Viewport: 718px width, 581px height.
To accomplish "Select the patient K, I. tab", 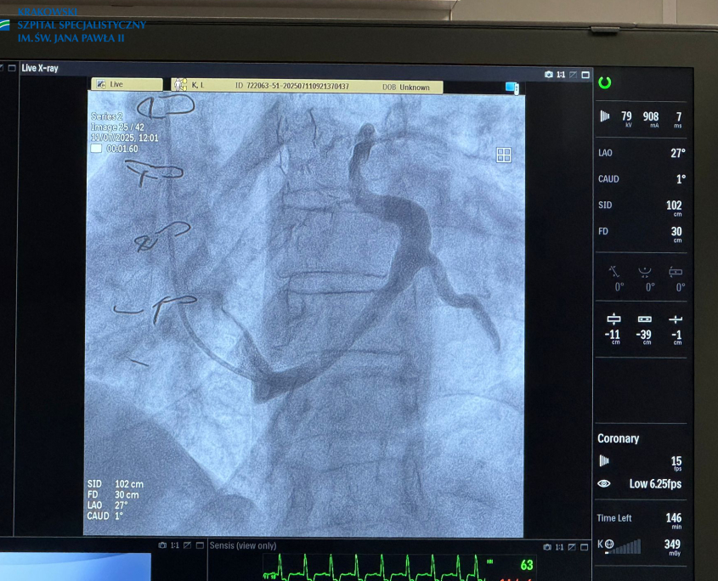I will [x=307, y=86].
